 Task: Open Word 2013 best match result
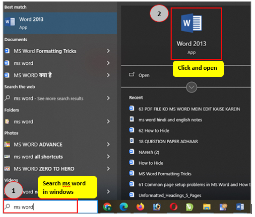point(60,23)
